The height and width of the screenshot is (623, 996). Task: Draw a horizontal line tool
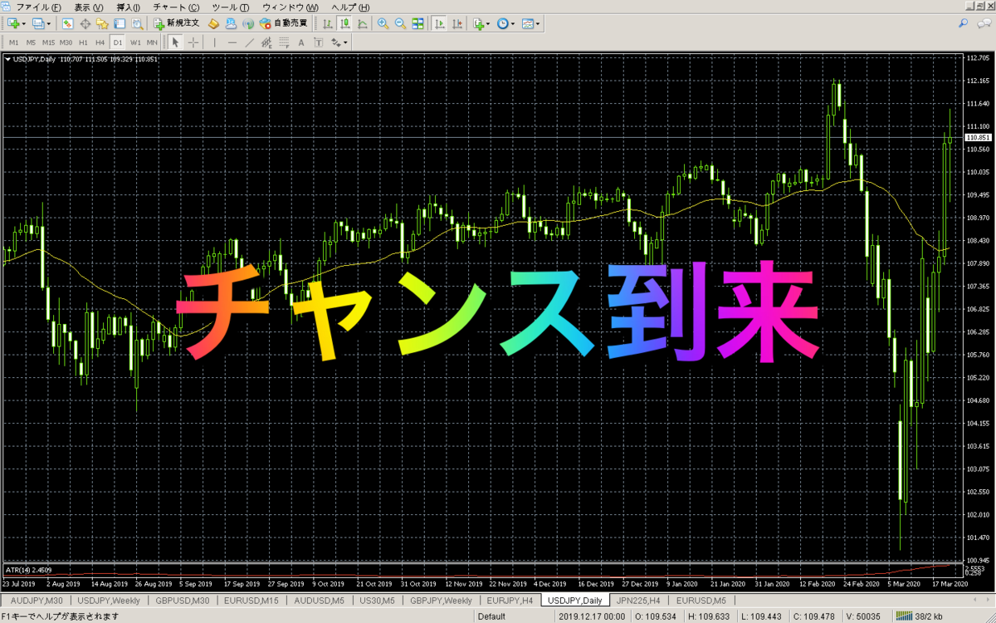tap(232, 42)
